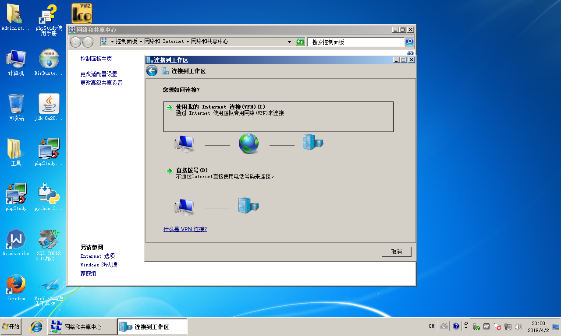Screen dimensions: 561x336
Task: Click the blue back arrow in wizard
Action: point(152,71)
